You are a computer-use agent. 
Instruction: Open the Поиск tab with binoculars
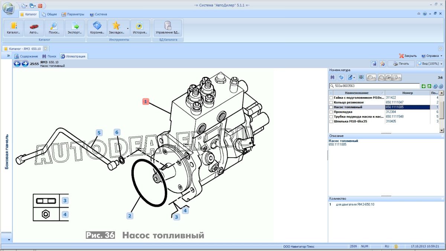49,56
